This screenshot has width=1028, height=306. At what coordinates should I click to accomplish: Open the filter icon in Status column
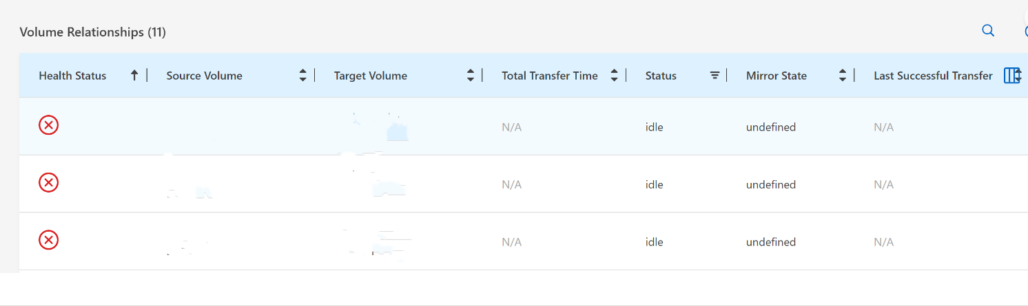[715, 76]
